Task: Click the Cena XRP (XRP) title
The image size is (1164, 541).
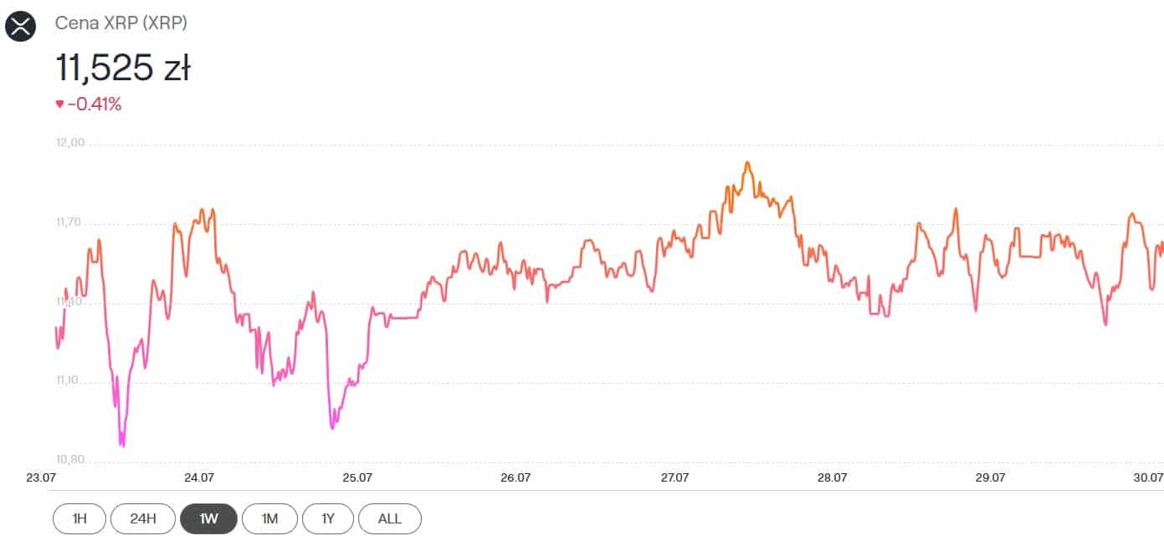Action: point(121,23)
